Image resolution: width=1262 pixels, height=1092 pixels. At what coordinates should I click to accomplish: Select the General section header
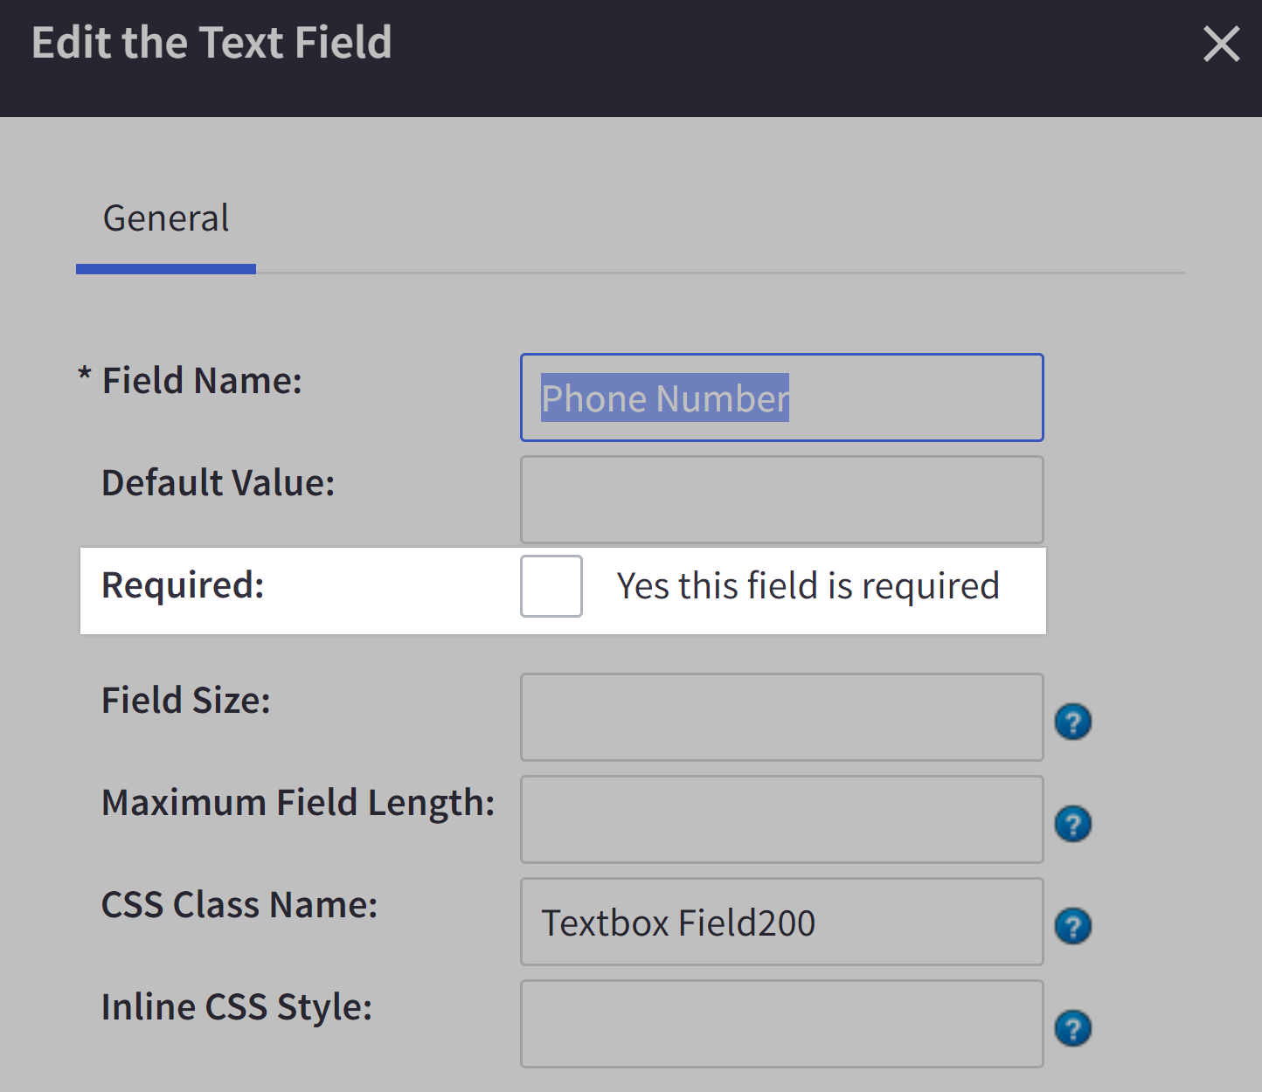point(166,218)
